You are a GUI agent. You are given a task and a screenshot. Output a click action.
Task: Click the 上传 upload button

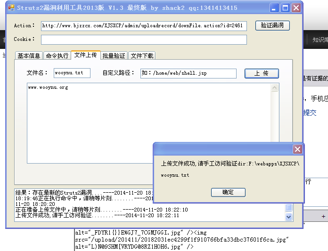(262, 73)
